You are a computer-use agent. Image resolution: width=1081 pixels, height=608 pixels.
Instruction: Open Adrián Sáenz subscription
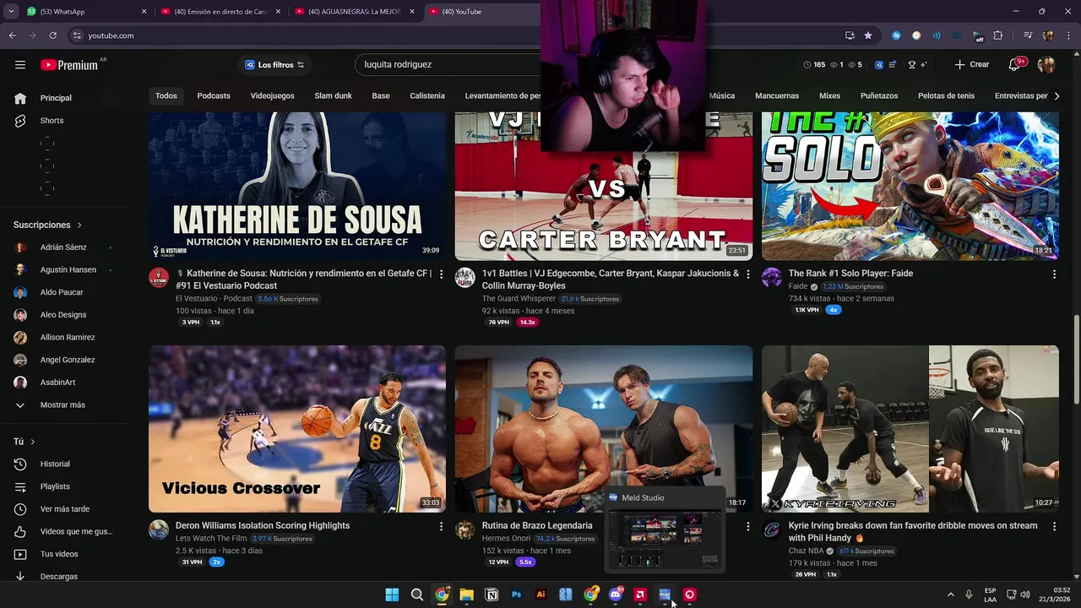(63, 247)
